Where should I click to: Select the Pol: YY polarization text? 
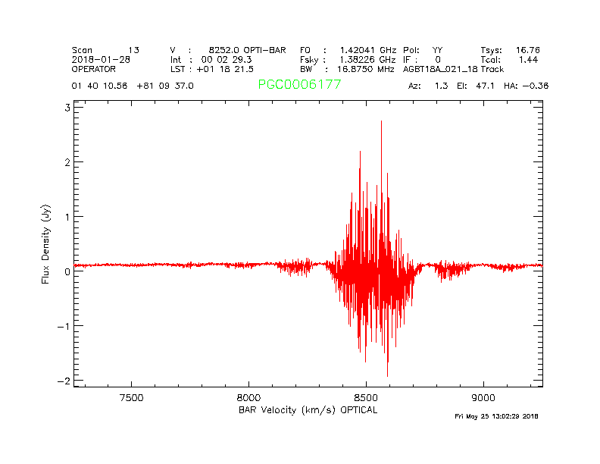(x=423, y=50)
